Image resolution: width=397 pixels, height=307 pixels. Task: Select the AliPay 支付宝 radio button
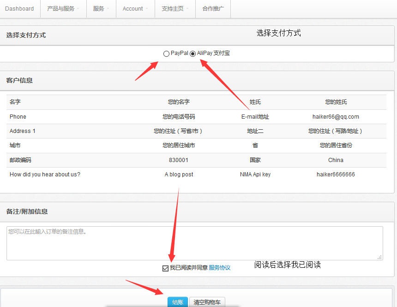coord(192,54)
